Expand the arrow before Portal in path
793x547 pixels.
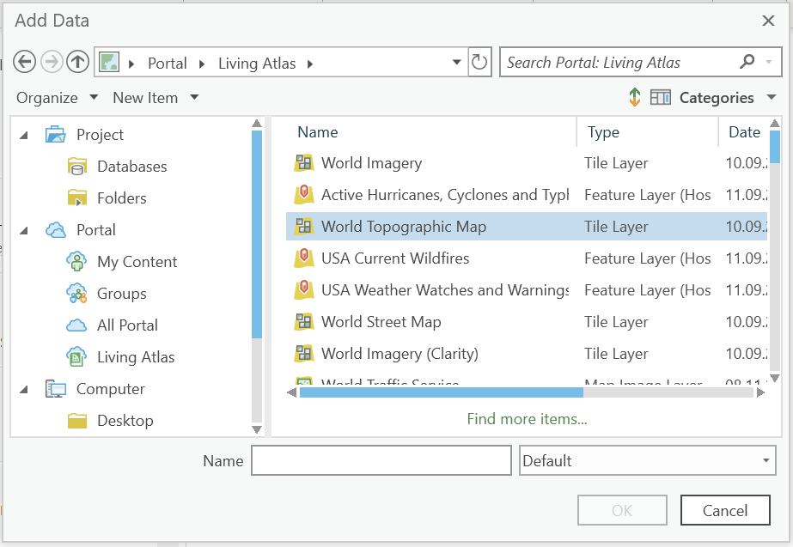(x=131, y=64)
